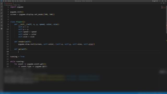Open the Explorer view in activity bar
The height and width of the screenshot is (94, 167).
(x=2, y=4)
